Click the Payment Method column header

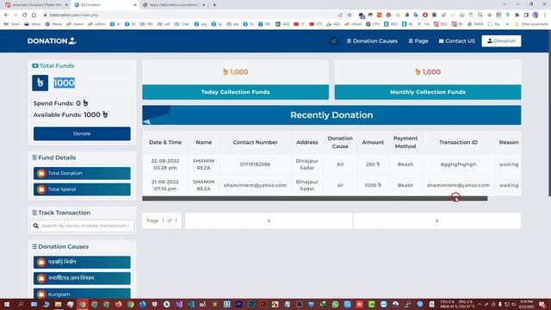click(406, 142)
